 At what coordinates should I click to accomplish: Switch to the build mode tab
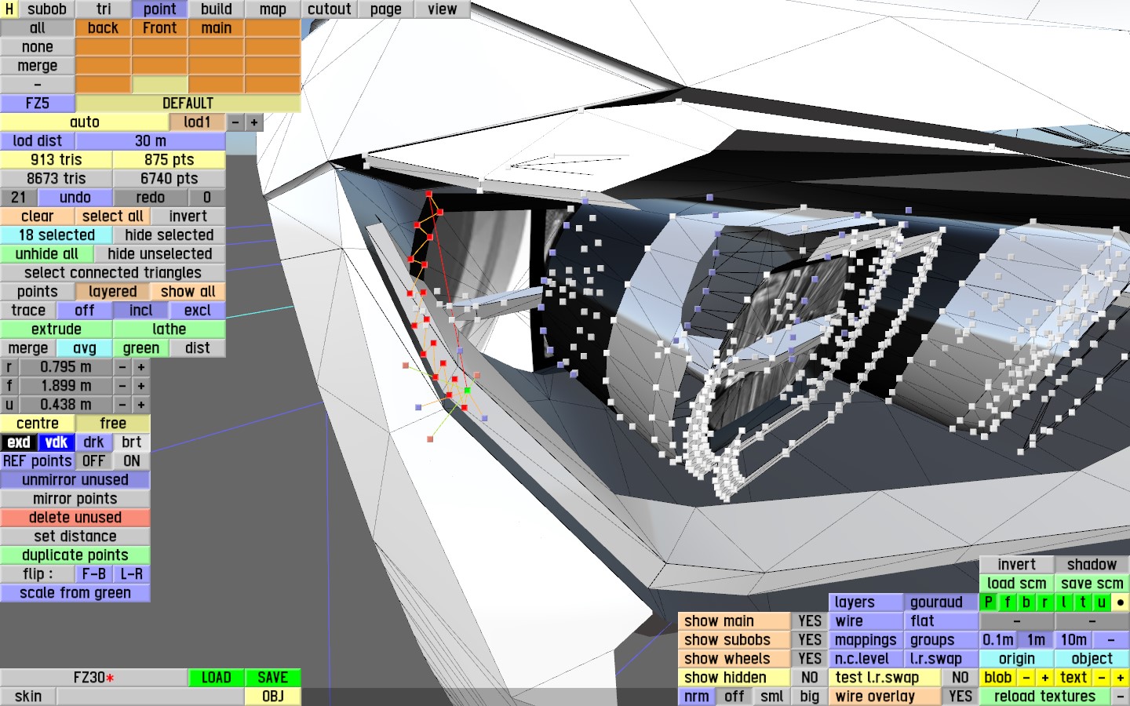click(x=217, y=9)
